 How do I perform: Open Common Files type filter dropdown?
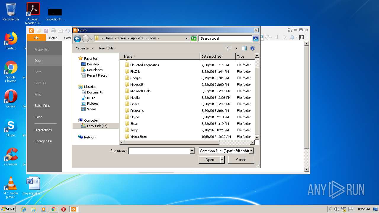[251, 151]
